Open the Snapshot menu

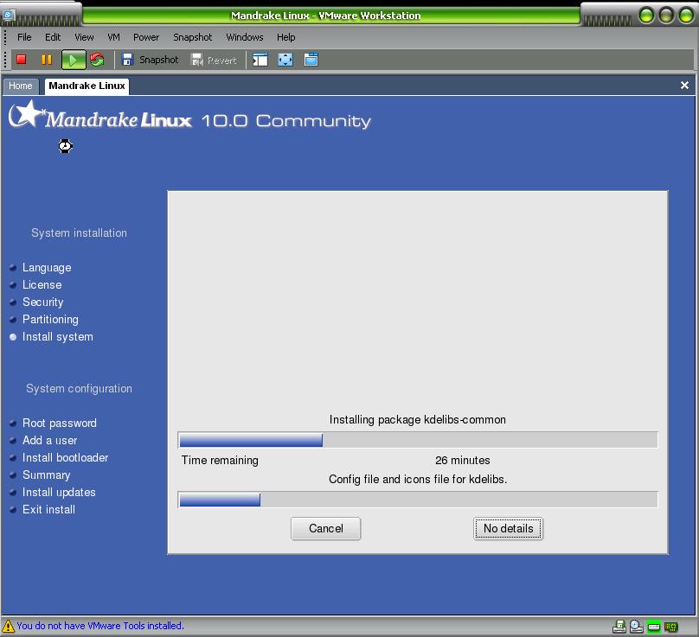[x=192, y=37]
